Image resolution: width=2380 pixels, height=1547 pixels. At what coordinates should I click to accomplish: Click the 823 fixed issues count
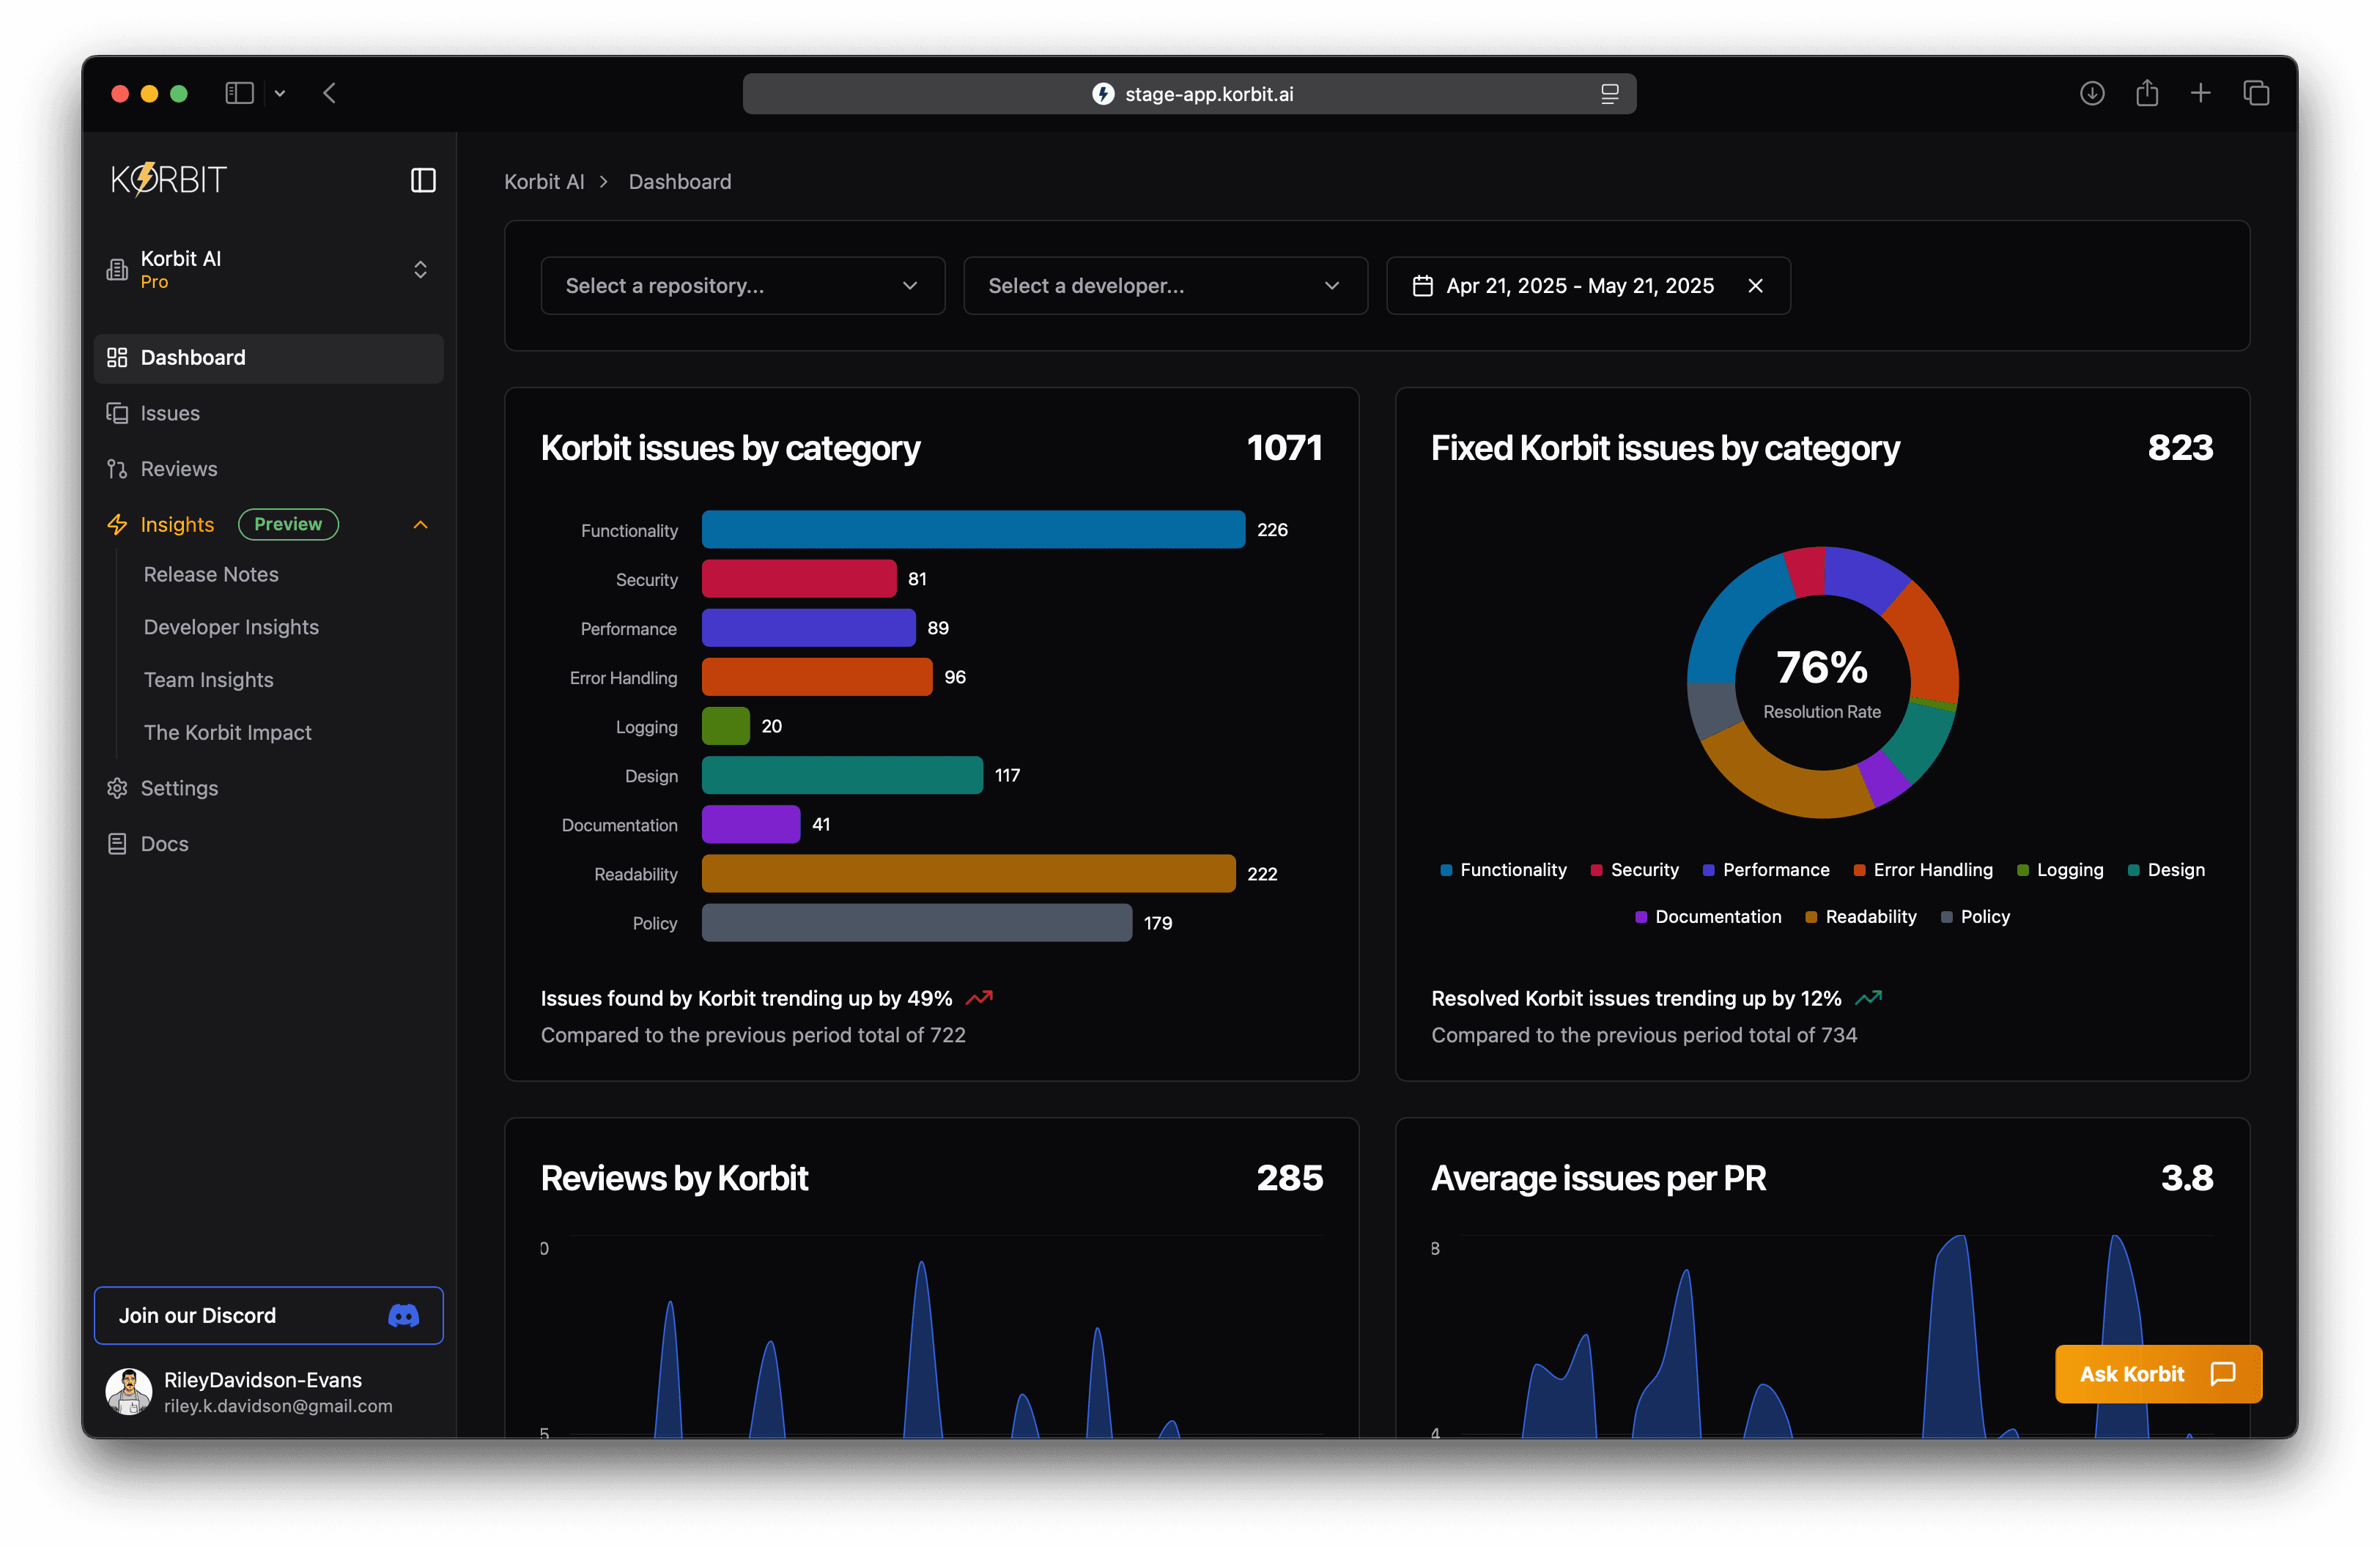point(2180,448)
